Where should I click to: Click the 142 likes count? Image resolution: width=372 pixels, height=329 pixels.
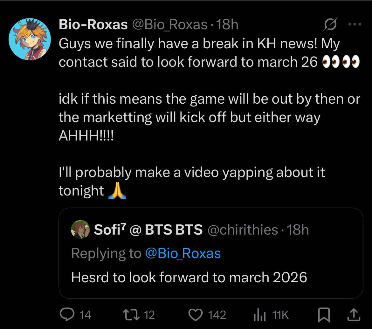click(217, 315)
